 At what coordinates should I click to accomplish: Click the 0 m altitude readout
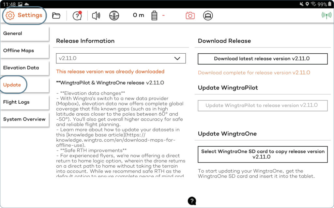click(138, 15)
